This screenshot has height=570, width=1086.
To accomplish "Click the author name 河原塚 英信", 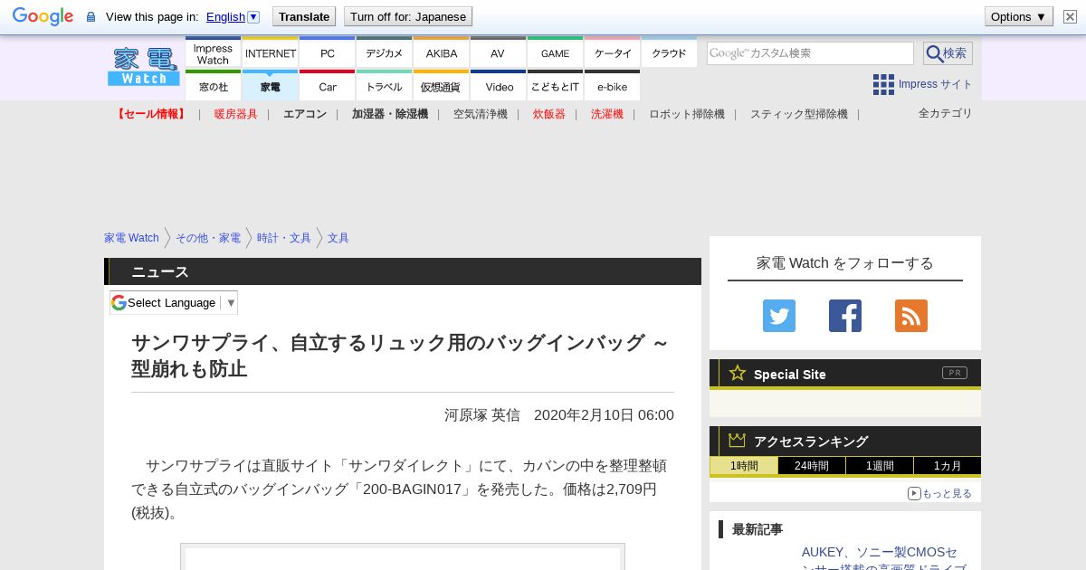I will tap(481, 414).
